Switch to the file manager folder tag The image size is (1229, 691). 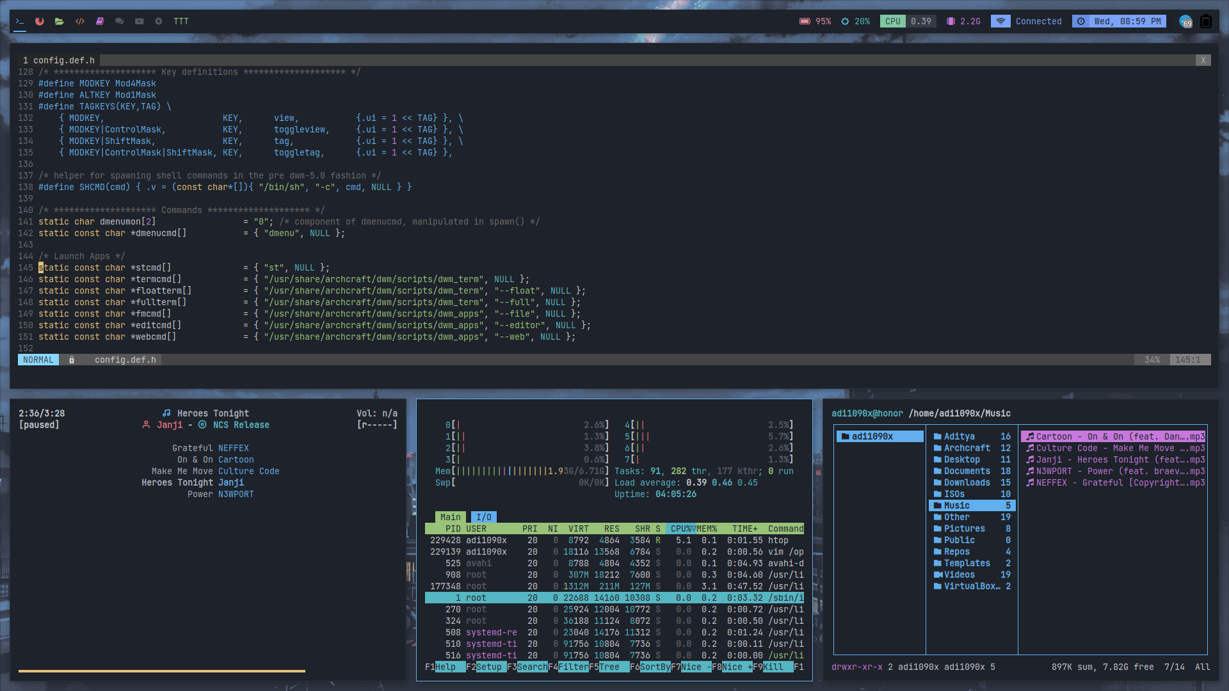tap(60, 21)
